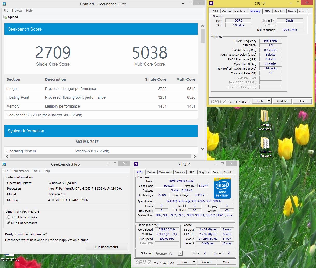The image size is (316, 268).
Task: Switch to CPU tab in CPU-Z Memory window
Action: click(215, 11)
